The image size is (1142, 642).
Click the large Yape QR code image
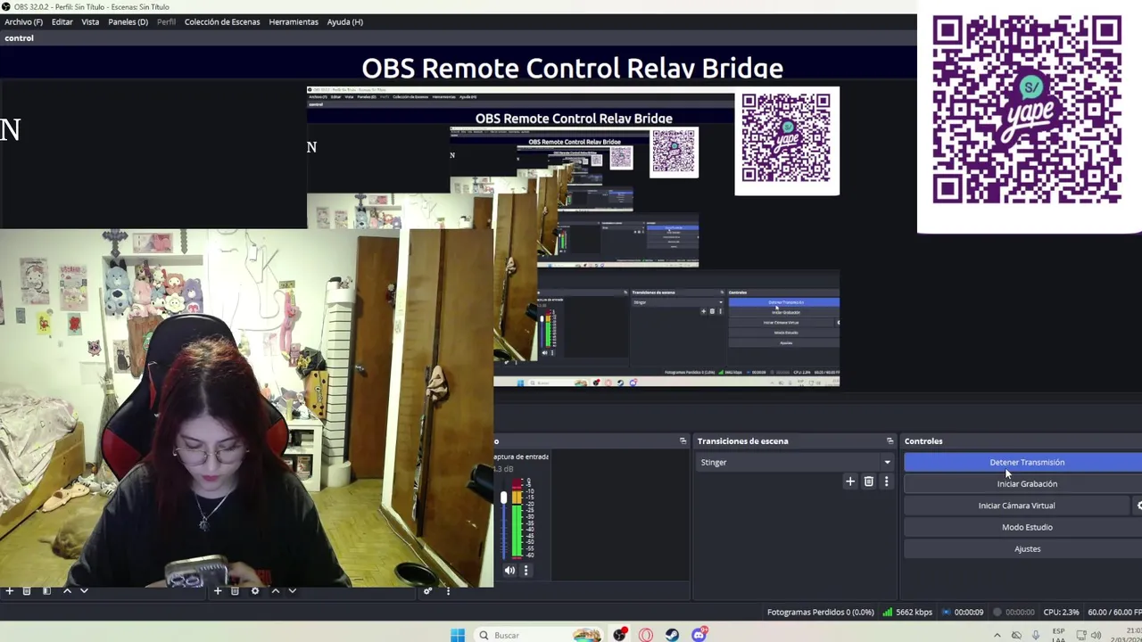[x=1027, y=110]
